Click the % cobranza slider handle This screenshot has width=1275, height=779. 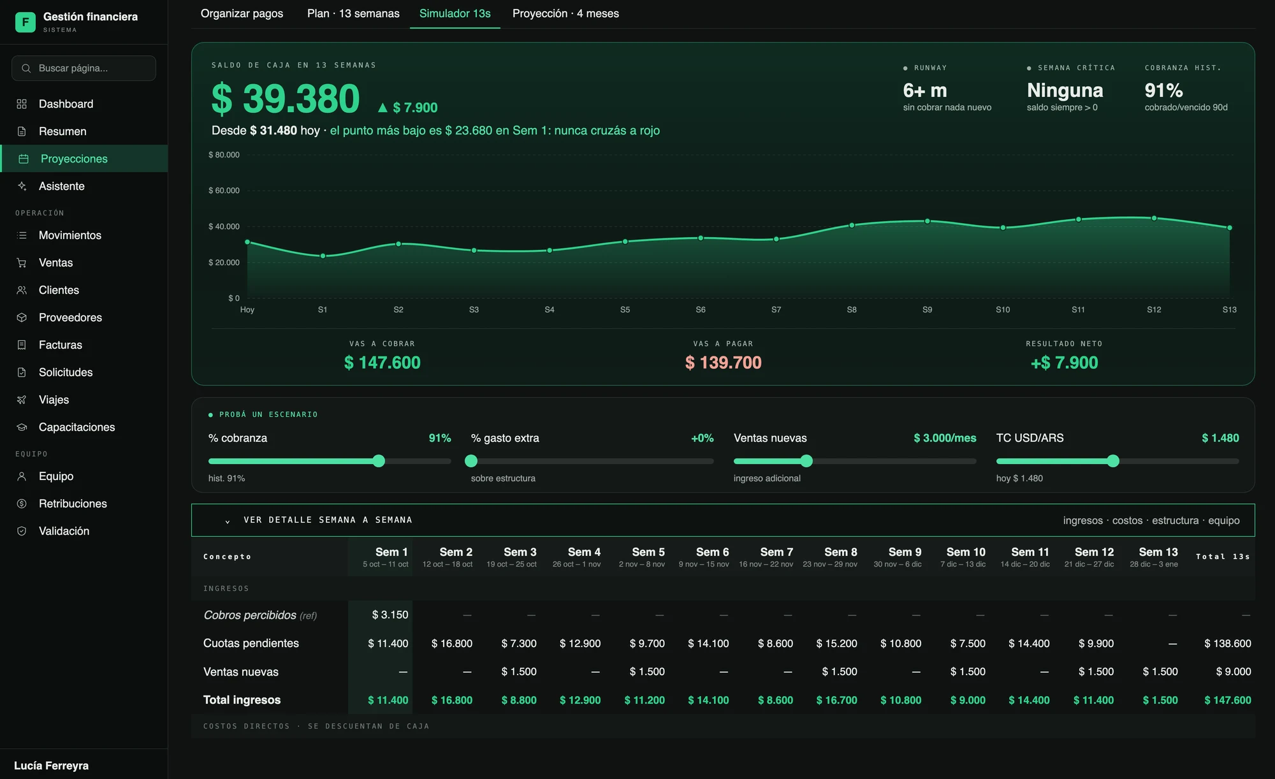click(x=379, y=461)
